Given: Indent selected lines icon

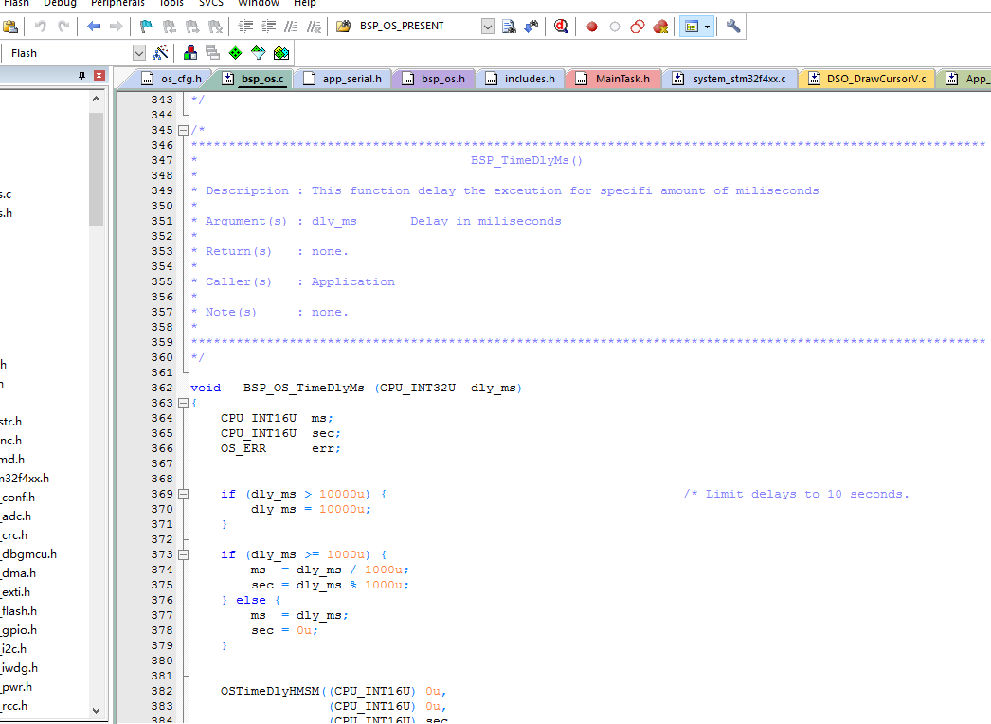Looking at the screenshot, I should coord(245,27).
